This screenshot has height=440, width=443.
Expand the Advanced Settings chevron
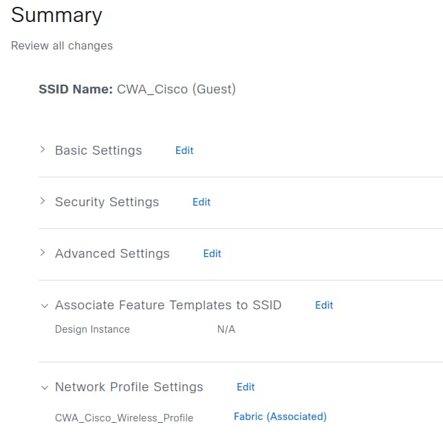click(x=43, y=253)
